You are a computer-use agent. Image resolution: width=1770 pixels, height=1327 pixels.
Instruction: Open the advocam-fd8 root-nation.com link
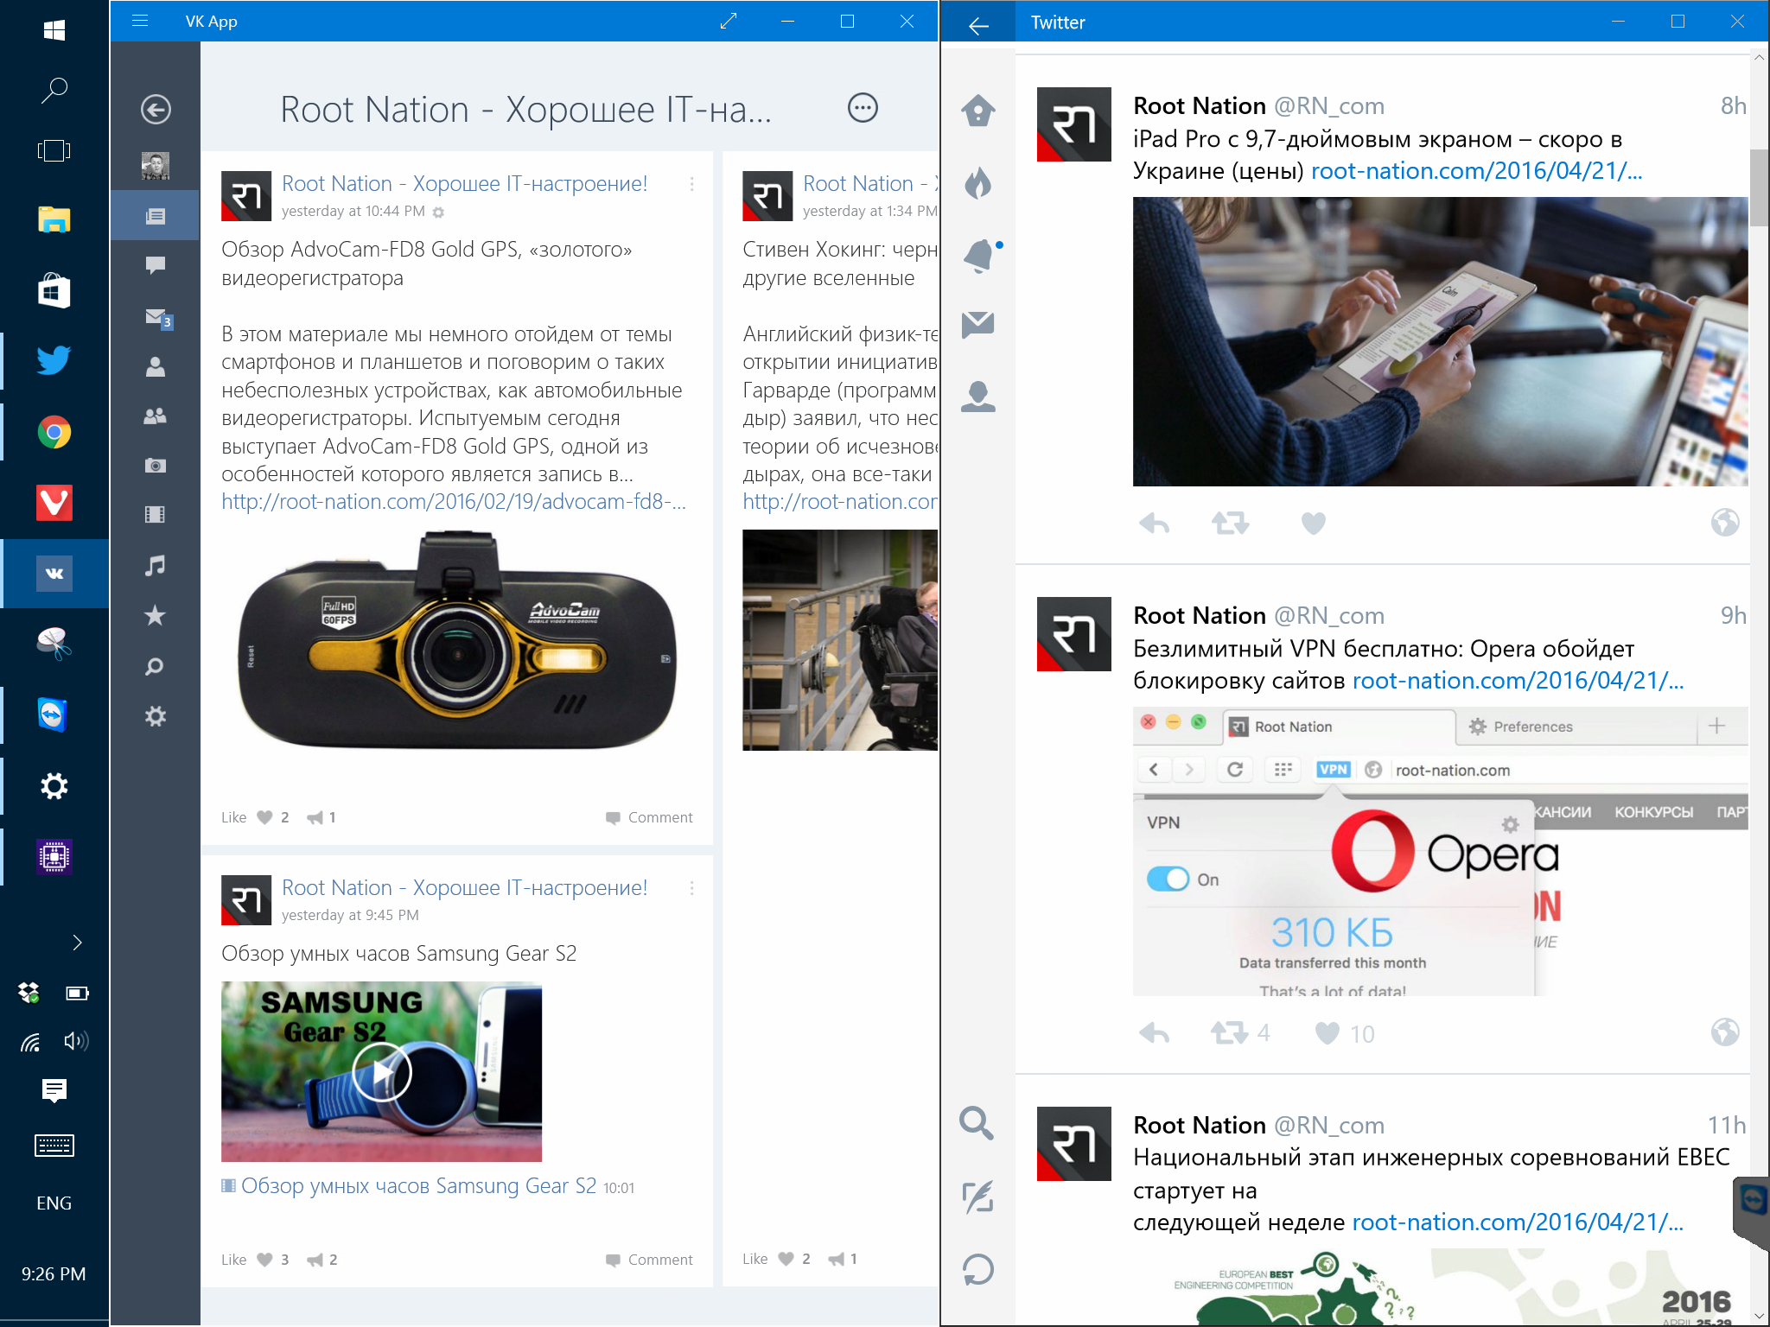pyautogui.click(x=454, y=502)
